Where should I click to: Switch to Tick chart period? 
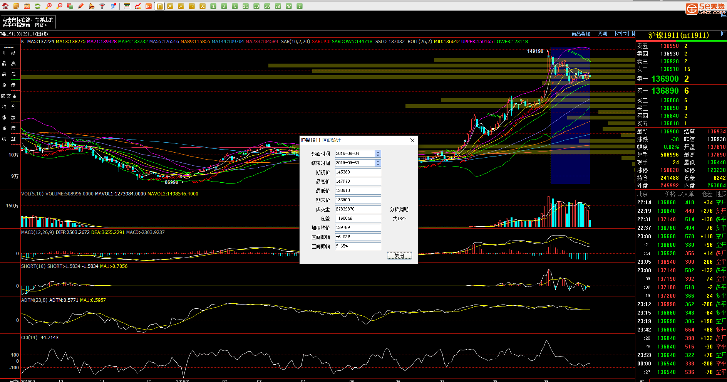click(149, 6)
